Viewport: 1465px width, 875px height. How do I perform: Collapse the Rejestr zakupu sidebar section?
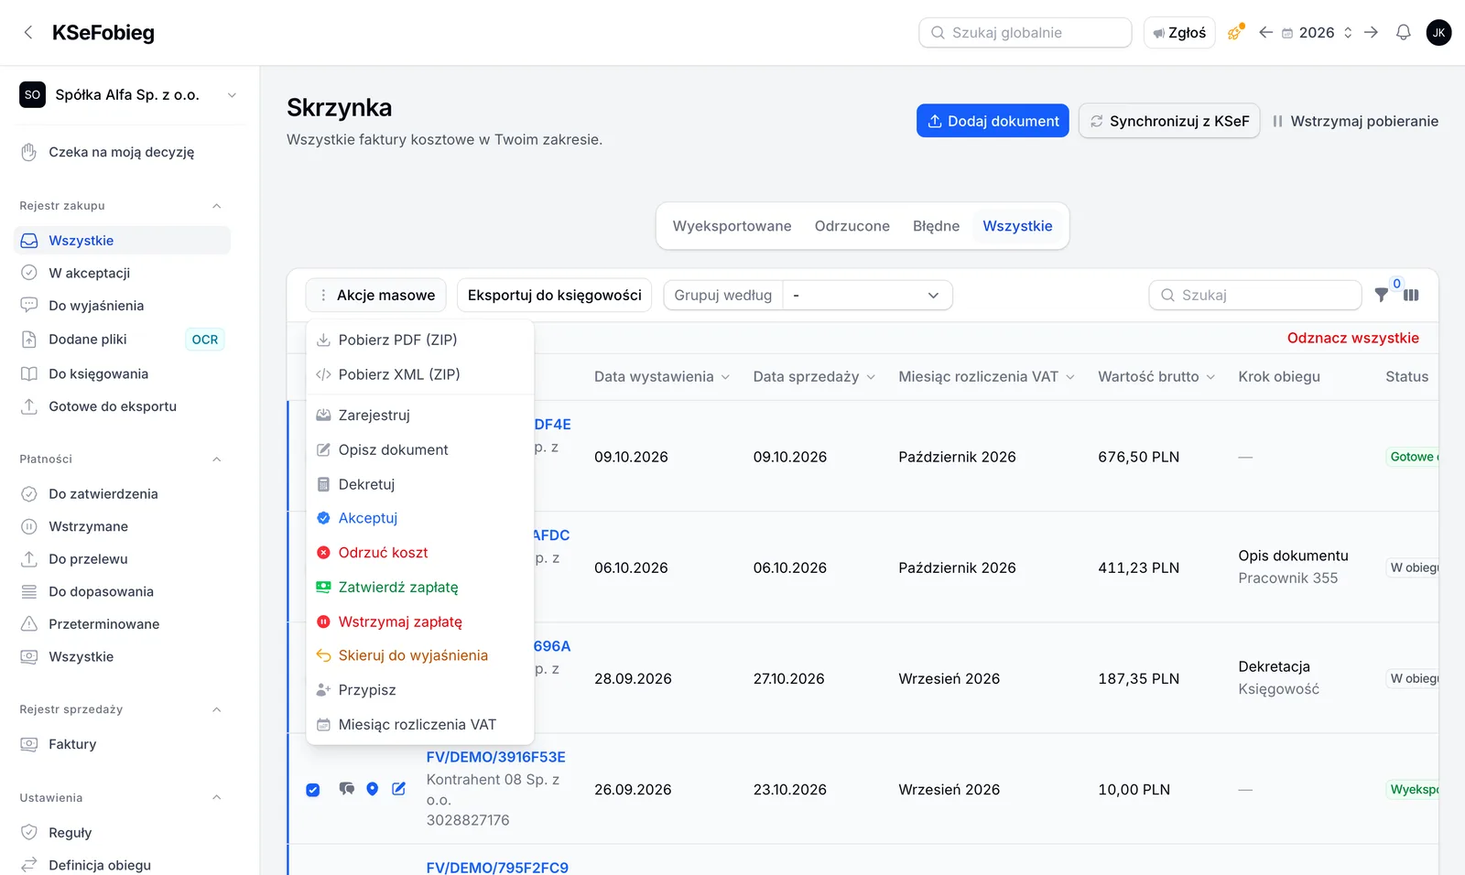pyautogui.click(x=217, y=206)
